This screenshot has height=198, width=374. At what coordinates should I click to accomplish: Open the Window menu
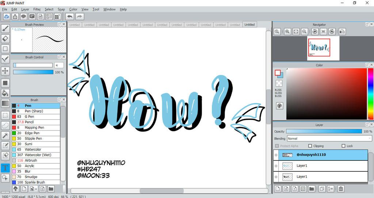[x=110, y=9]
